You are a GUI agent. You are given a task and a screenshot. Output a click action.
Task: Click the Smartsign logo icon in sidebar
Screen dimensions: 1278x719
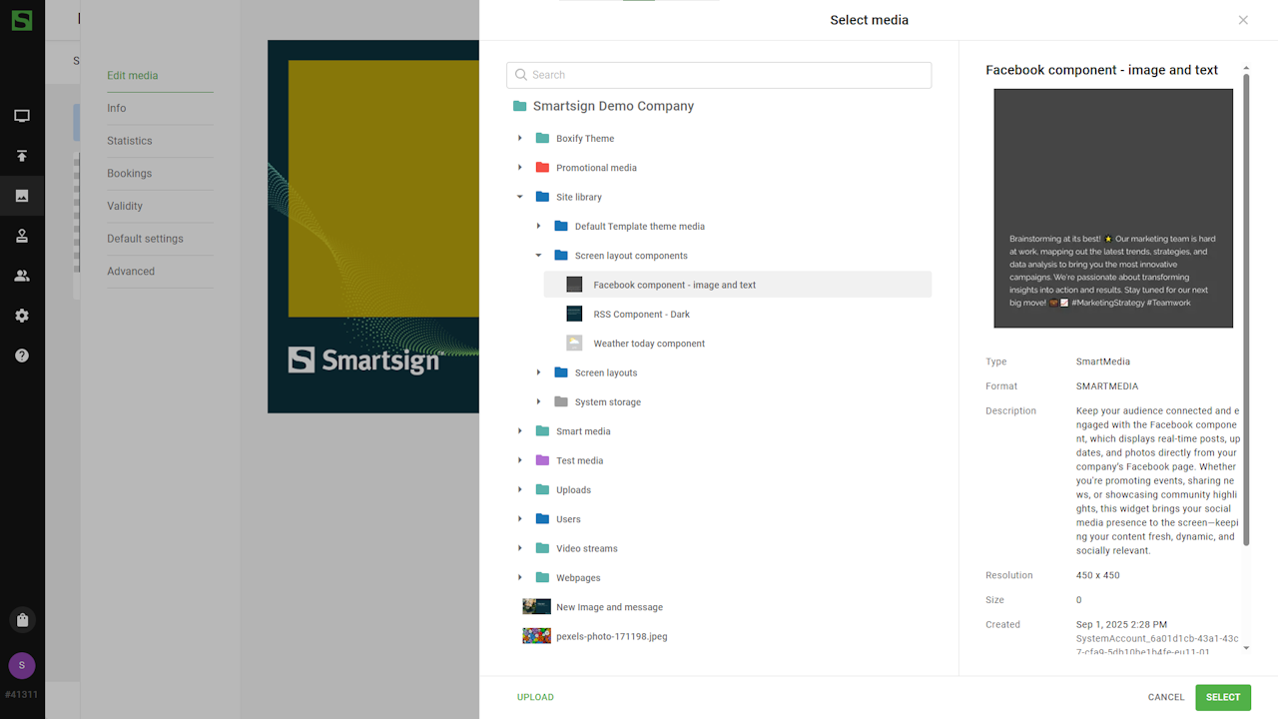click(22, 20)
